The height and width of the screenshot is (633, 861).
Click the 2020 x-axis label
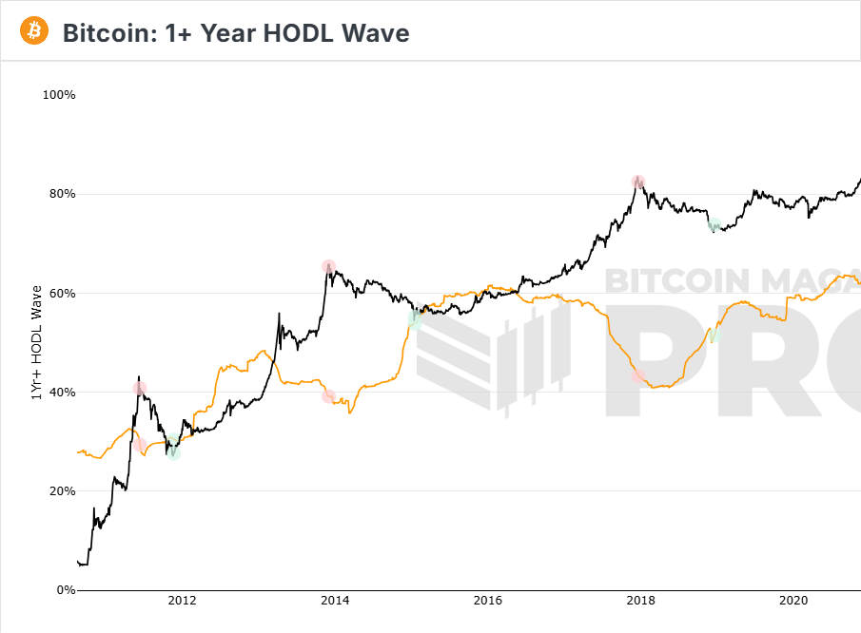[793, 601]
